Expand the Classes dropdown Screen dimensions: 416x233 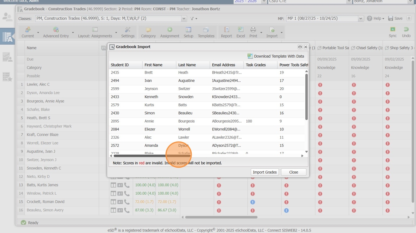(184, 18)
